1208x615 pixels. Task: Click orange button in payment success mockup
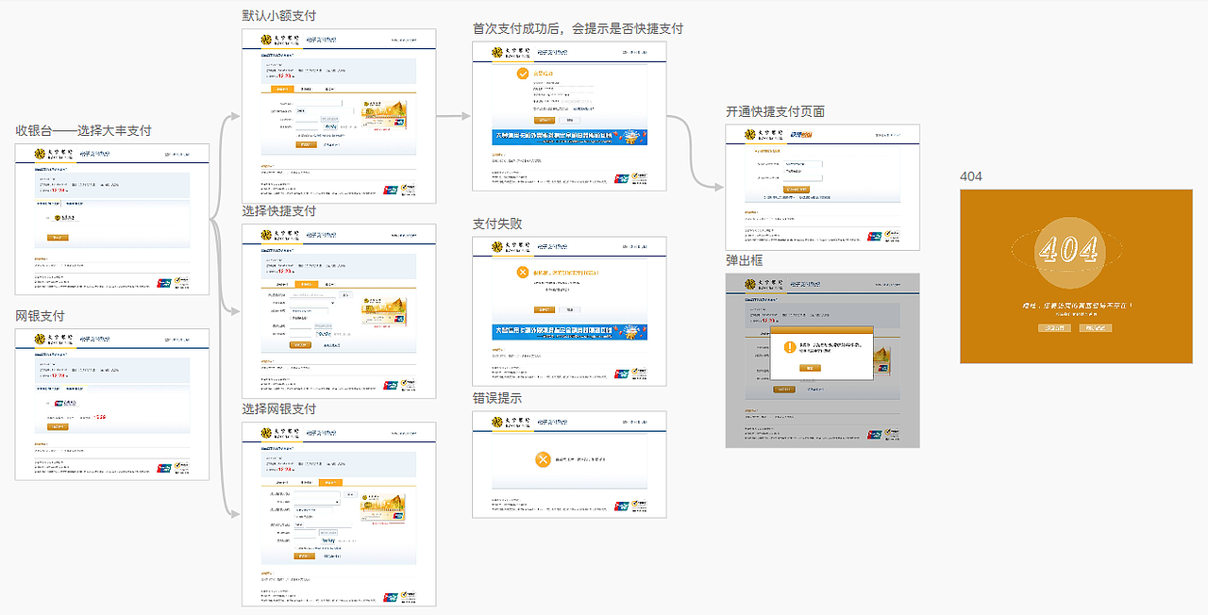point(545,120)
